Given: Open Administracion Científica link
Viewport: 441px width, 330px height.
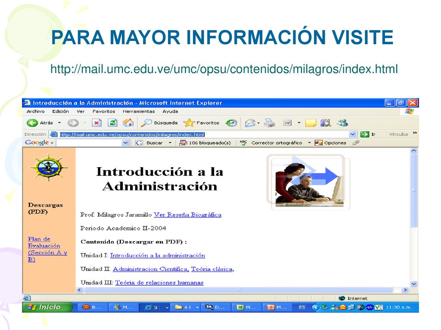Looking at the screenshot, I should (x=151, y=269).
